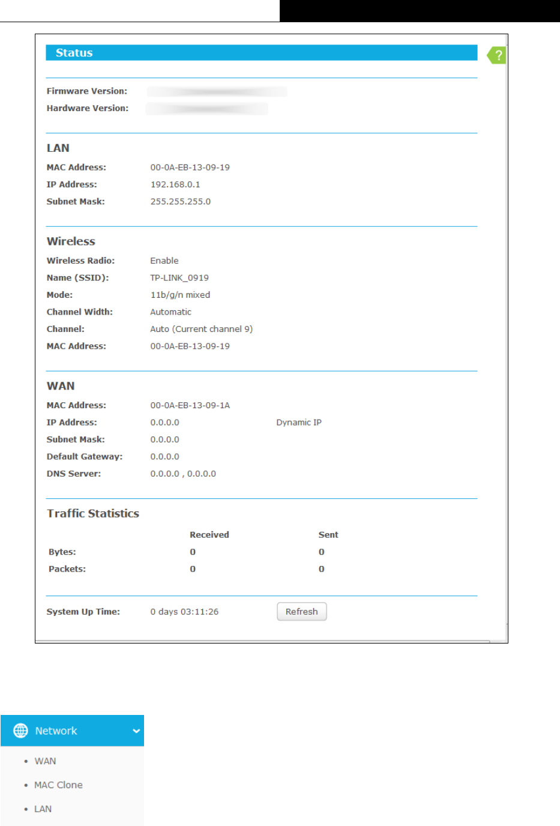Select LAN IP address 192.168.0.1
Screen dimensions: 560x826
click(x=175, y=184)
